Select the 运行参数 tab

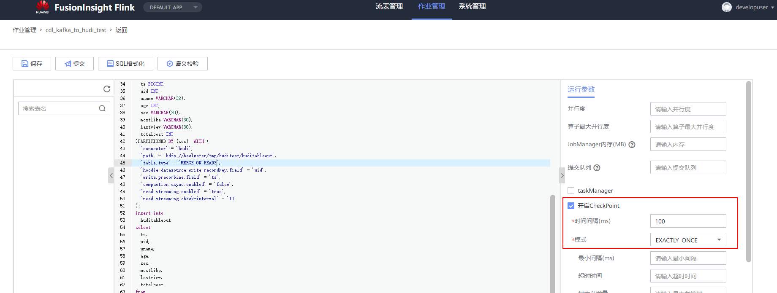click(581, 89)
